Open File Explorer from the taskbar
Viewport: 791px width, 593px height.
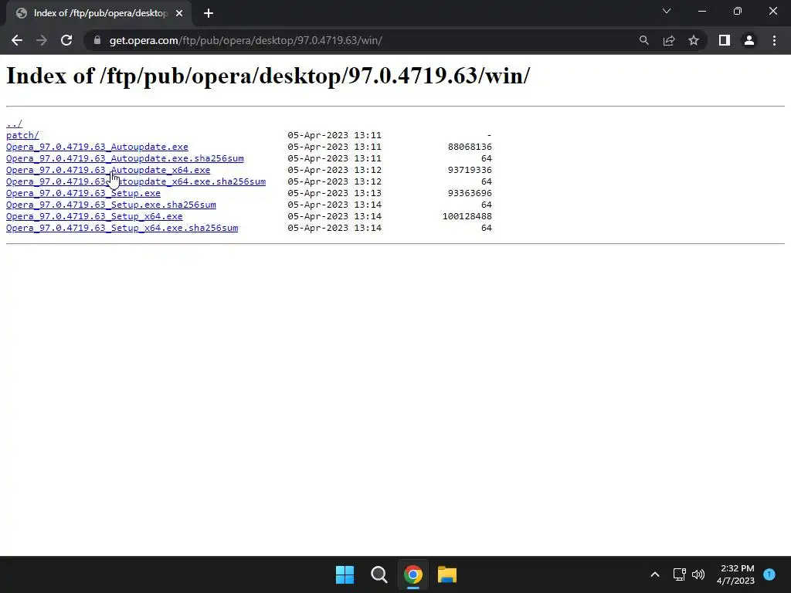pos(447,574)
